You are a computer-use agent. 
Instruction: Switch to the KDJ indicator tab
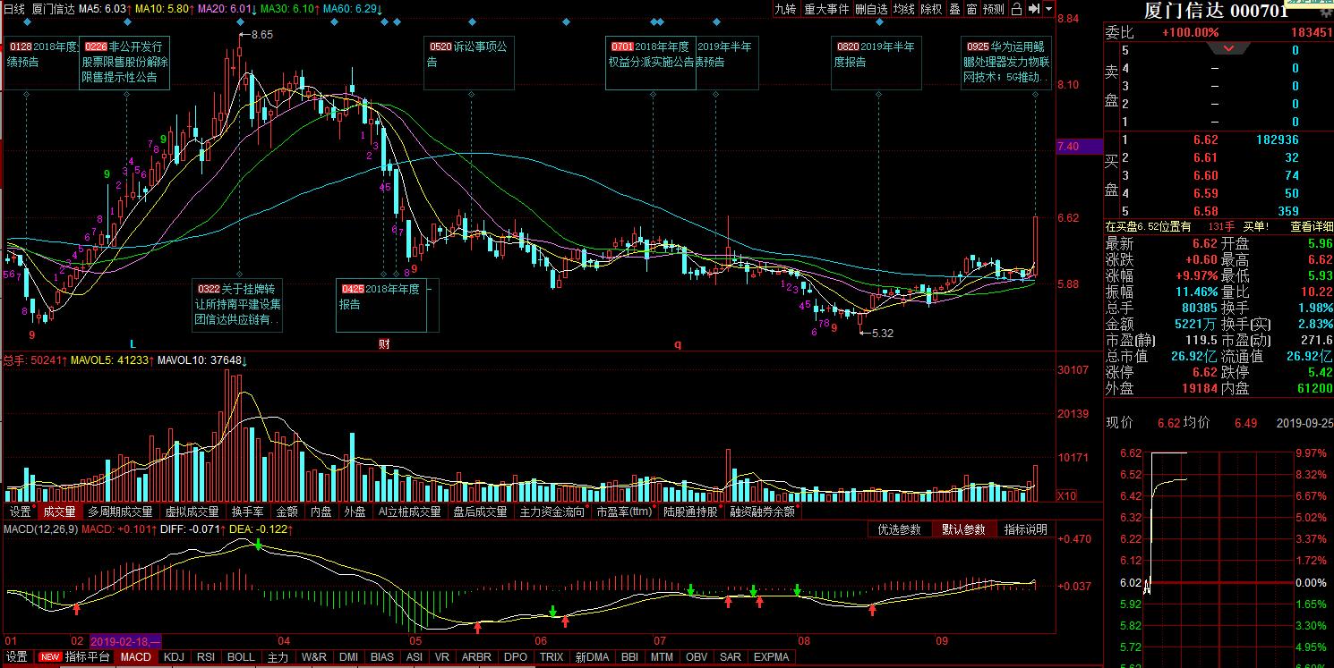click(x=175, y=657)
